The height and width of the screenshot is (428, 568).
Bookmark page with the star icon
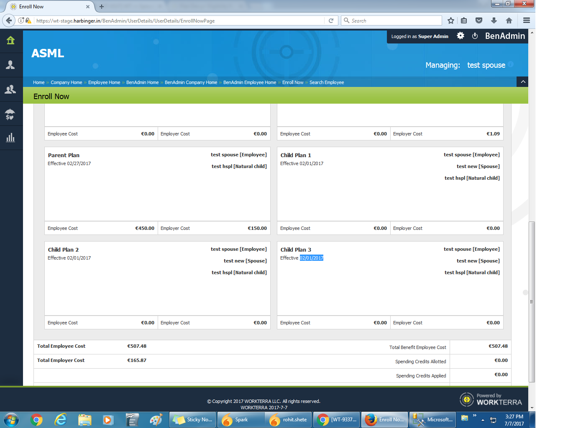coord(450,20)
